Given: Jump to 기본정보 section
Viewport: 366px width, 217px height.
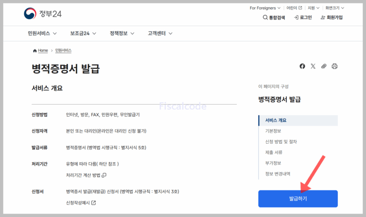Looking at the screenshot, I should pyautogui.click(x=273, y=131).
